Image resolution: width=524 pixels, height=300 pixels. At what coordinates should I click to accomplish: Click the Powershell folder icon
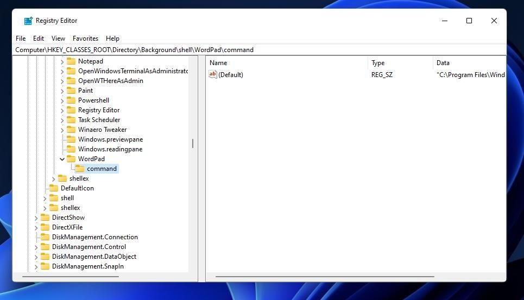[x=71, y=100]
